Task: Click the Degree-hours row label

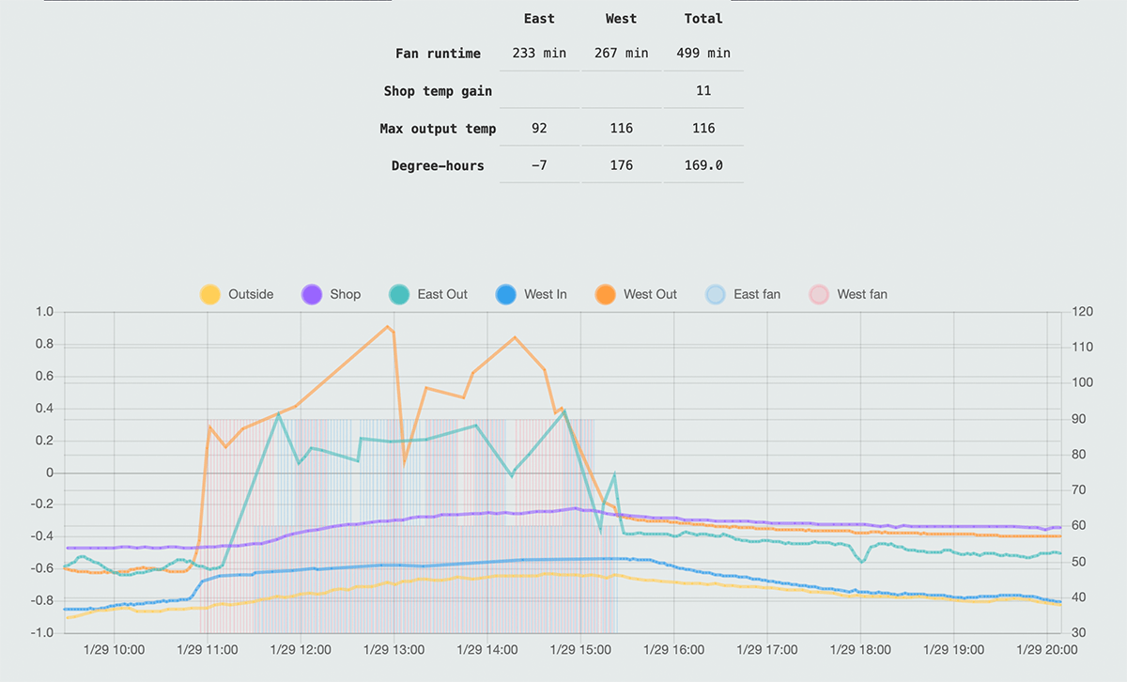Action: point(438,166)
